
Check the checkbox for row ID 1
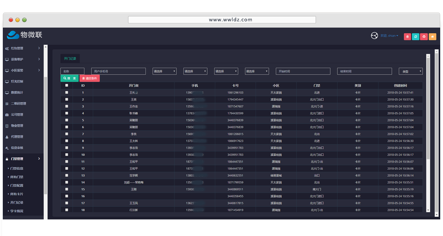[x=67, y=92]
